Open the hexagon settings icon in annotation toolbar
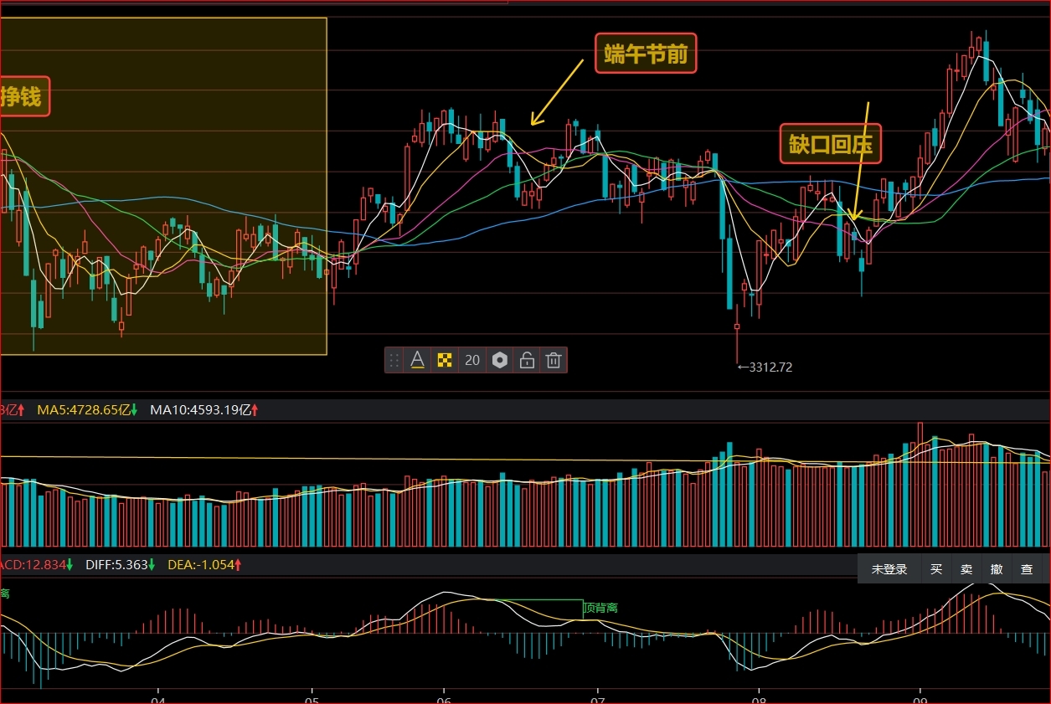This screenshot has width=1051, height=704. [x=500, y=360]
